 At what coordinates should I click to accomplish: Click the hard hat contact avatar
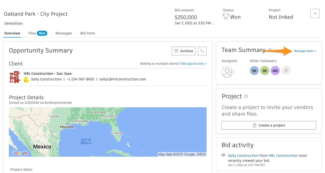tap(26, 79)
